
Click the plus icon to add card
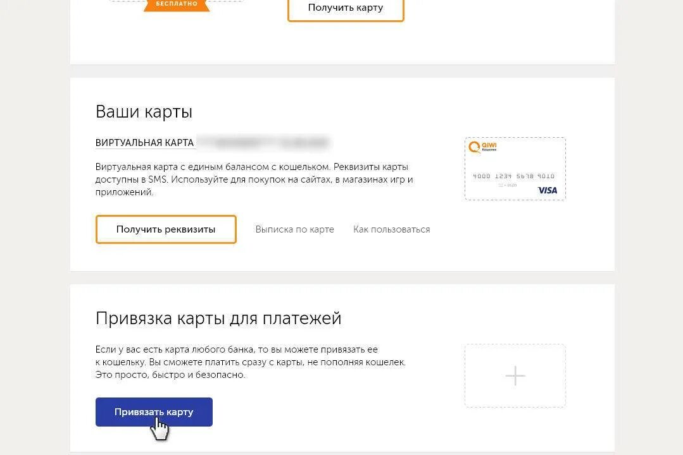515,376
